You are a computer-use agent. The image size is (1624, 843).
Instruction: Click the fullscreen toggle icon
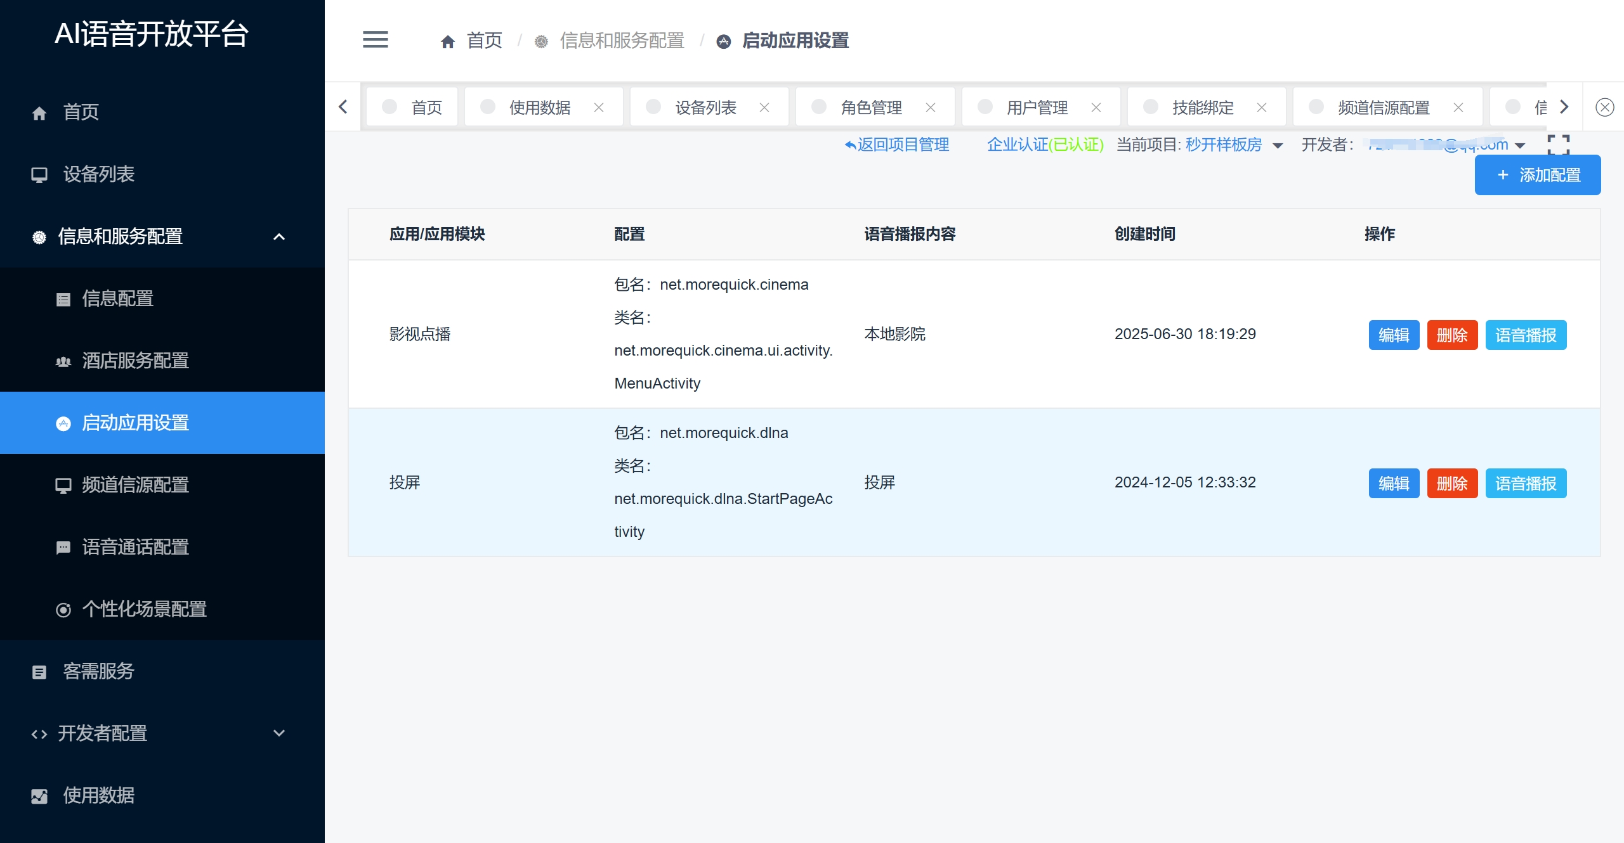(1558, 145)
